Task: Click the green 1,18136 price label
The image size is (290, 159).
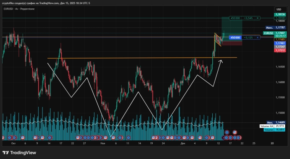Action: (280, 14)
